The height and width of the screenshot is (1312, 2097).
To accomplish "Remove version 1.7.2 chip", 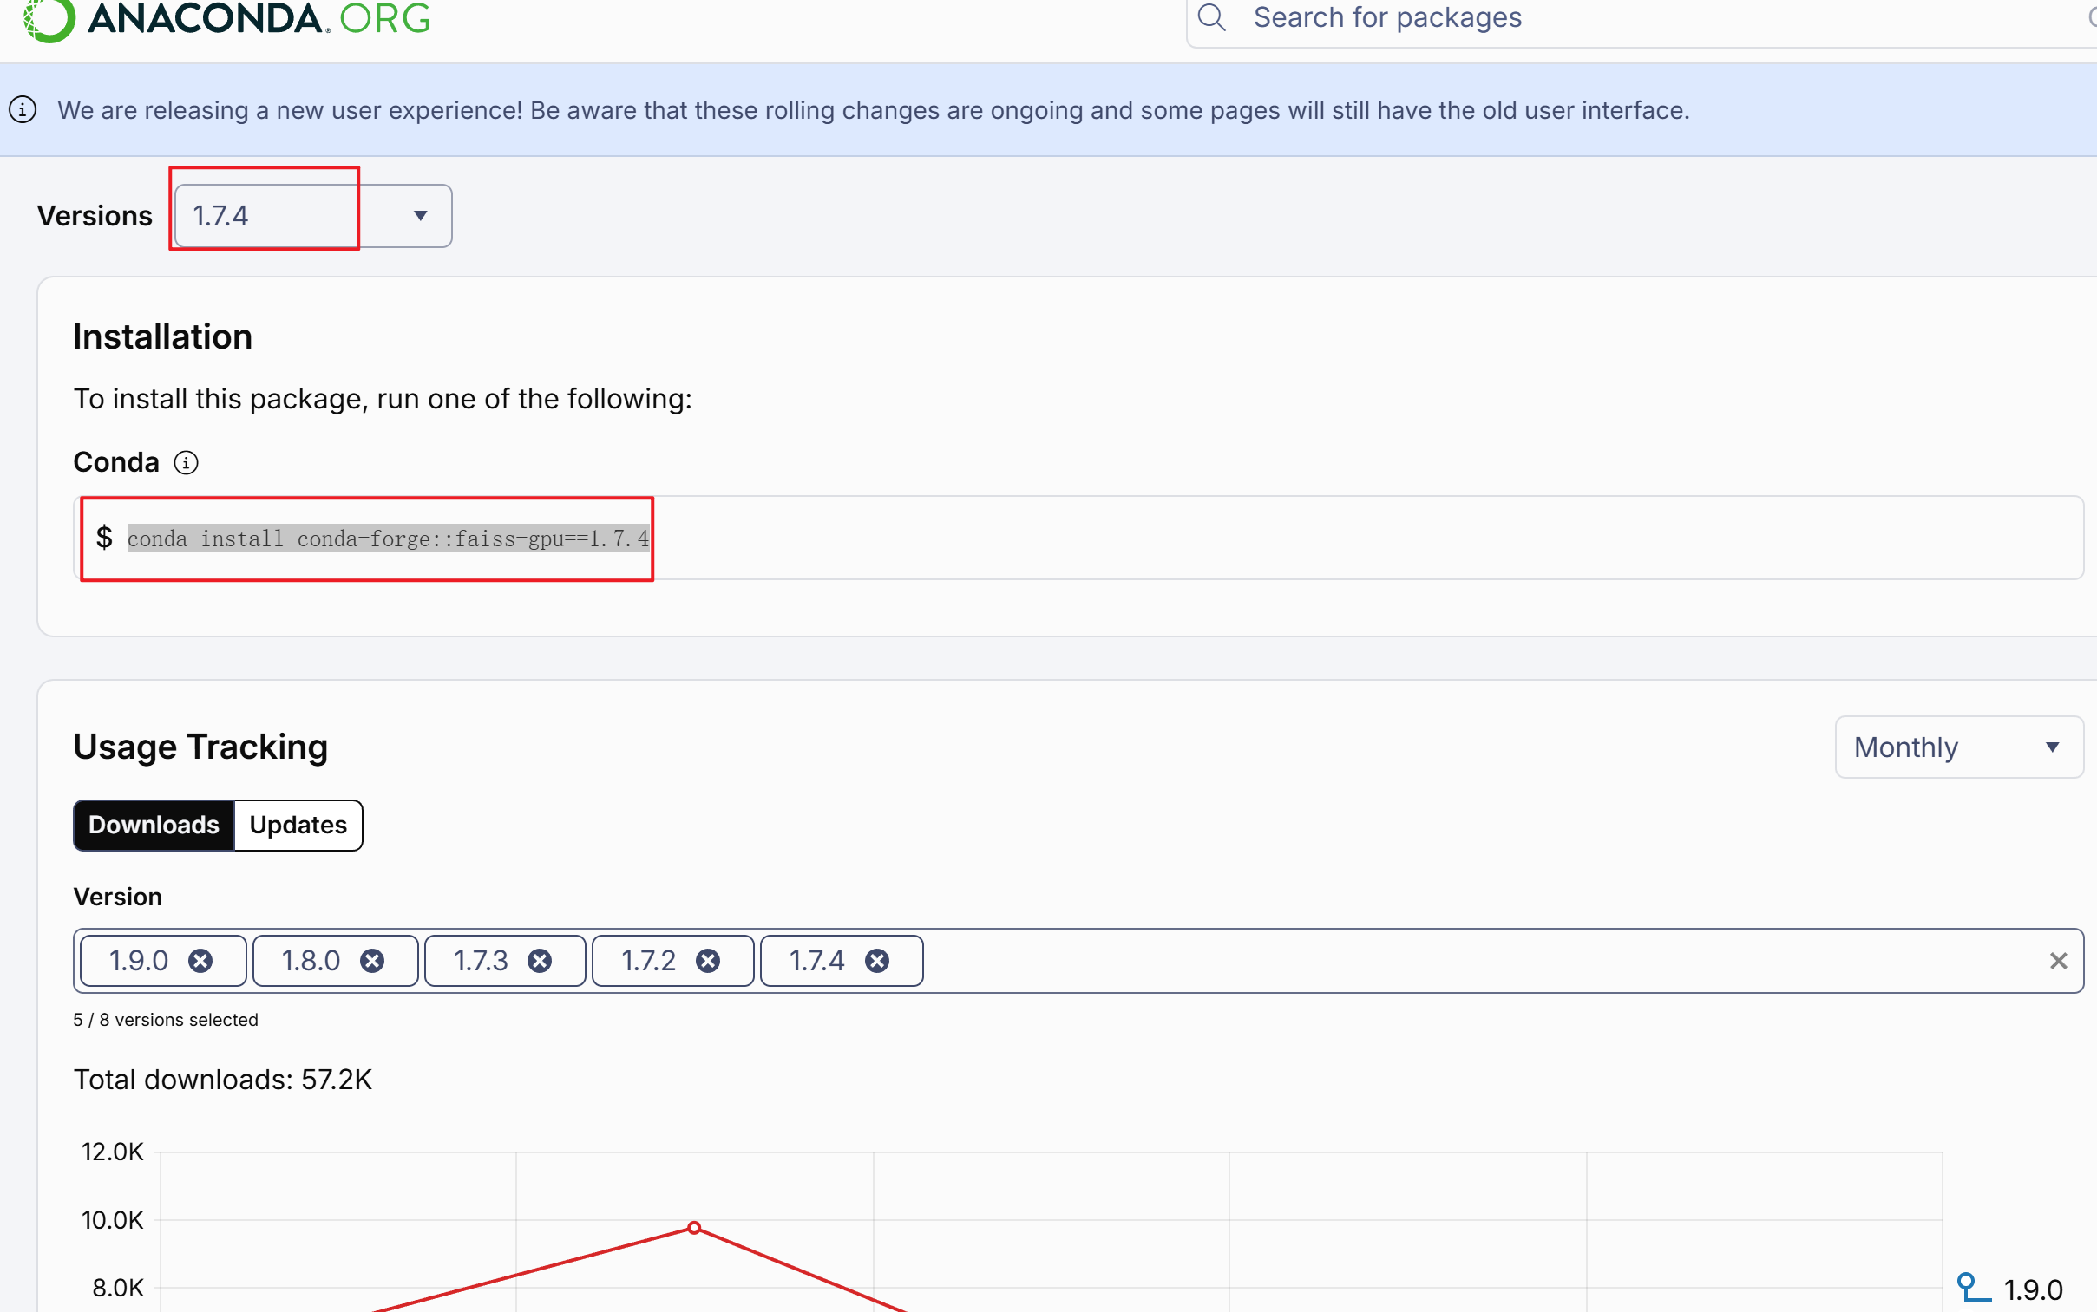I will (708, 961).
